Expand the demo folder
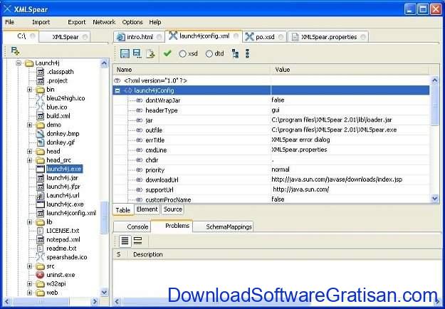 click(29, 125)
